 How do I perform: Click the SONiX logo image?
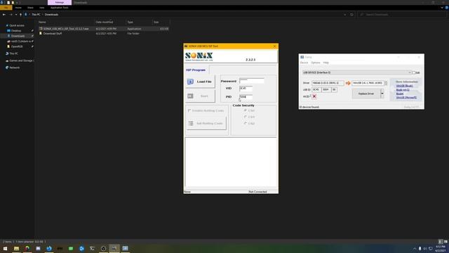click(x=199, y=56)
